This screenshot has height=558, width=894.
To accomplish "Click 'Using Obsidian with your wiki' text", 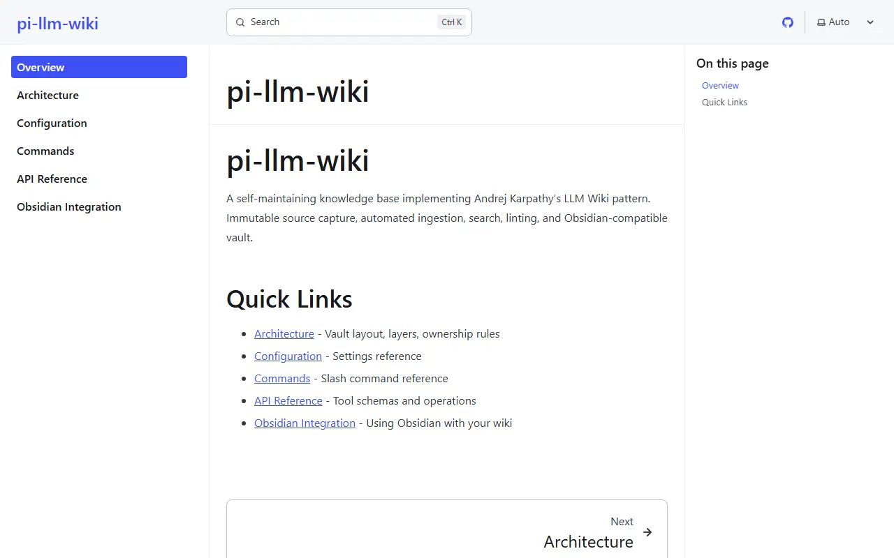I will [439, 423].
